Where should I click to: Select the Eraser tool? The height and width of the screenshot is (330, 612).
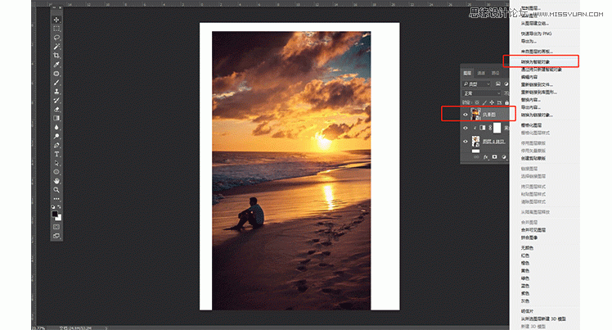[56, 109]
